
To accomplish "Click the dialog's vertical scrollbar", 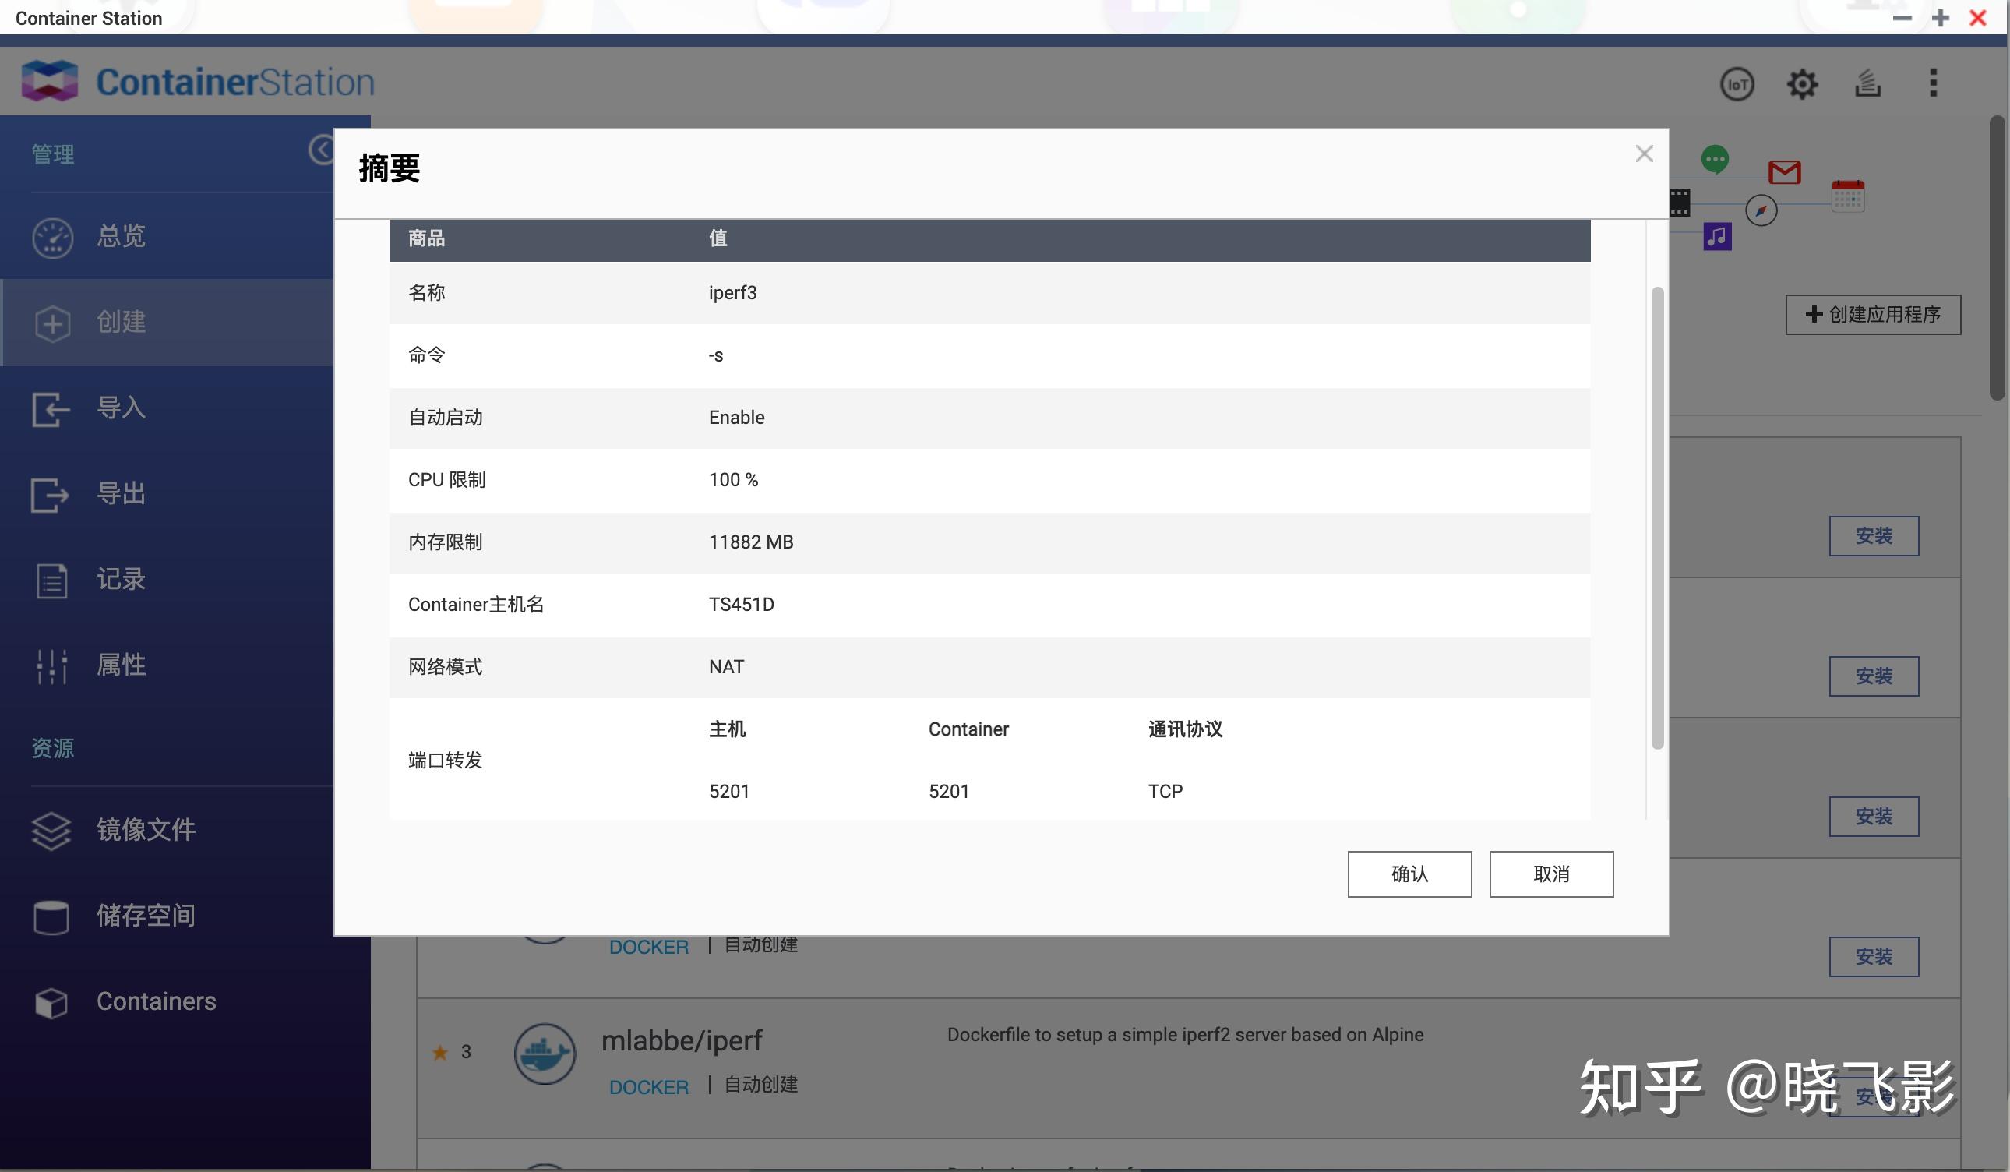I will point(1657,518).
